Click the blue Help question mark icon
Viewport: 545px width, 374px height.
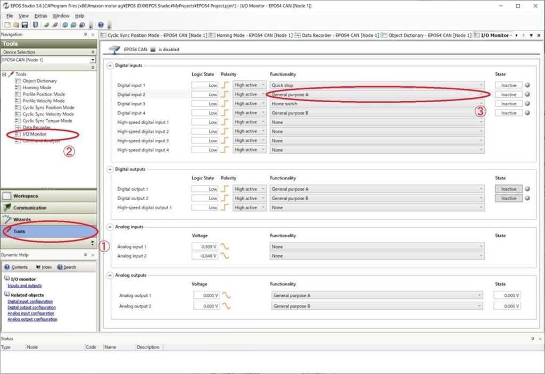[x=101, y=25]
